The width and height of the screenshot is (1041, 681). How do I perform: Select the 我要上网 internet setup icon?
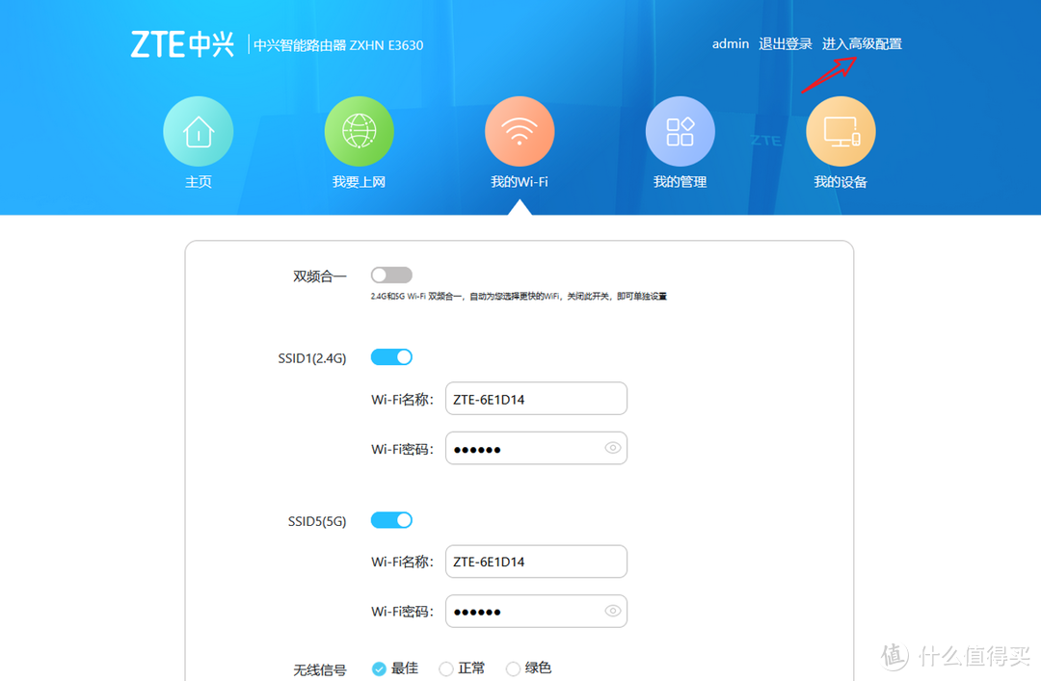359,130
